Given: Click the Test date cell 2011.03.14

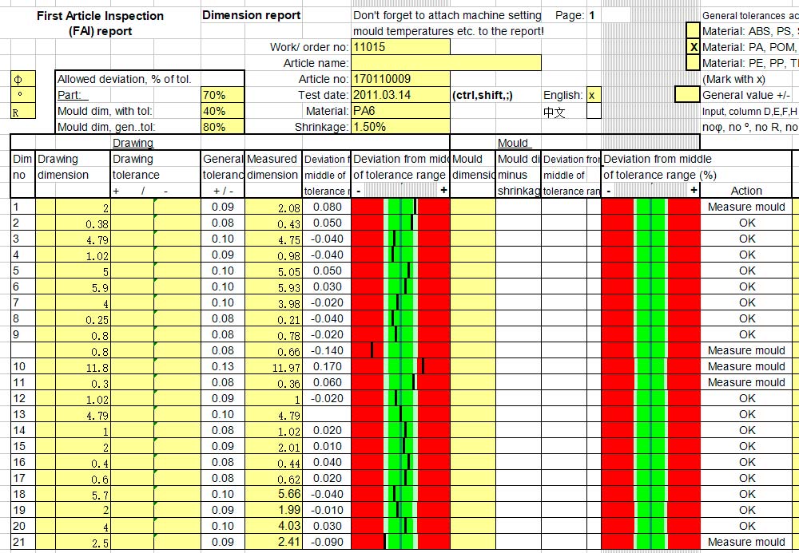Looking at the screenshot, I should 400,95.
